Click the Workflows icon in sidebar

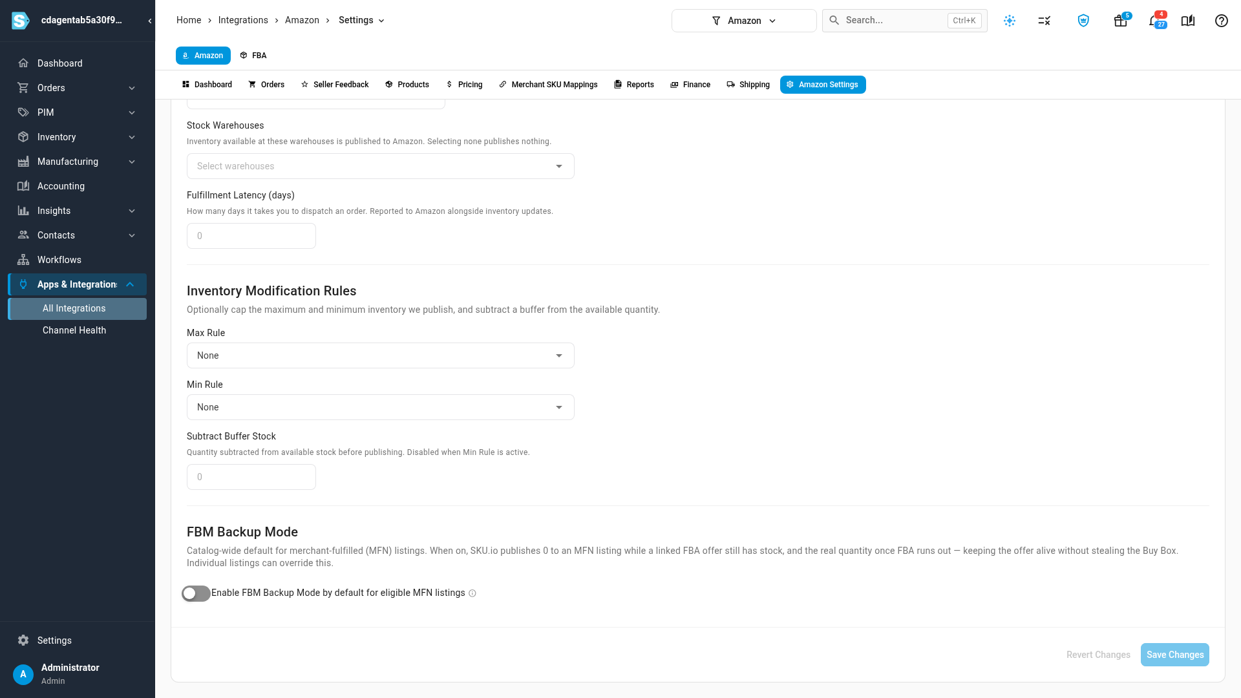[23, 260]
